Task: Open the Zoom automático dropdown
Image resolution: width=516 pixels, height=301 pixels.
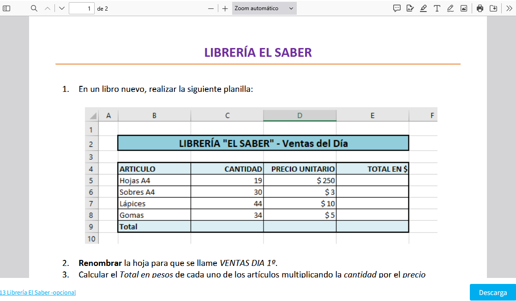Action: pyautogui.click(x=264, y=8)
